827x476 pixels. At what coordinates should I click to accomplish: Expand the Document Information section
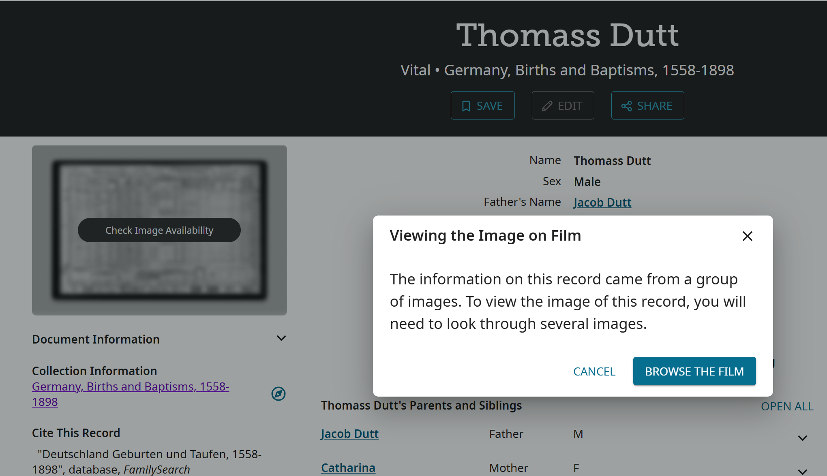pyautogui.click(x=281, y=338)
